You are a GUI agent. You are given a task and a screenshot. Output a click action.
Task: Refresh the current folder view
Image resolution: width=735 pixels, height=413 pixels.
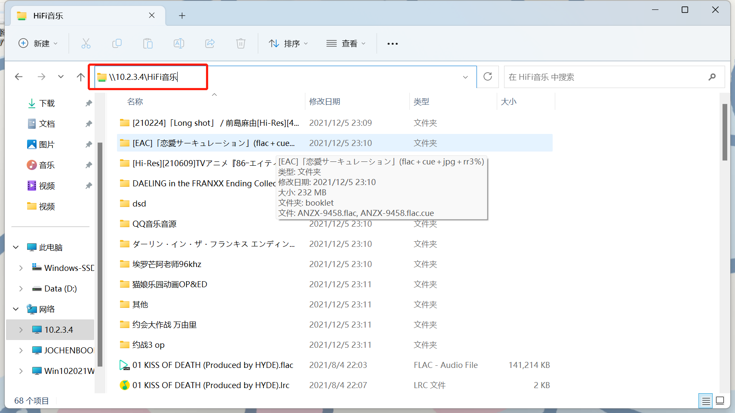(x=488, y=77)
